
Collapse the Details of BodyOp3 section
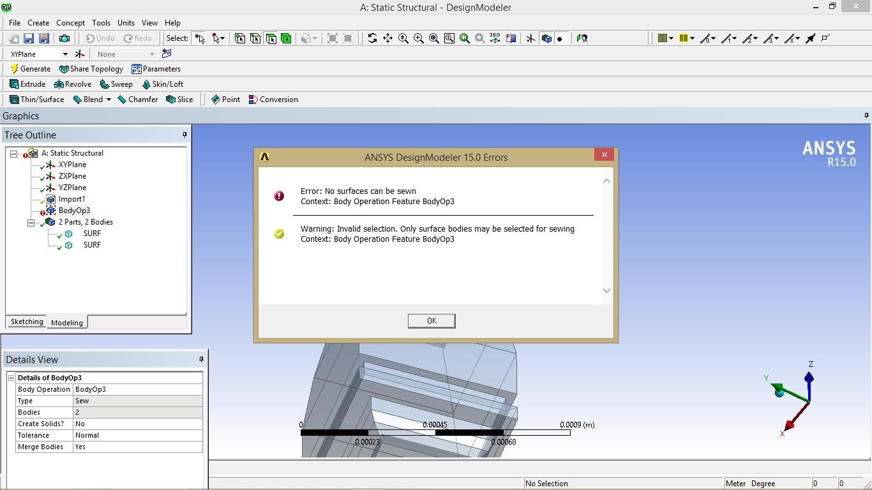point(11,378)
